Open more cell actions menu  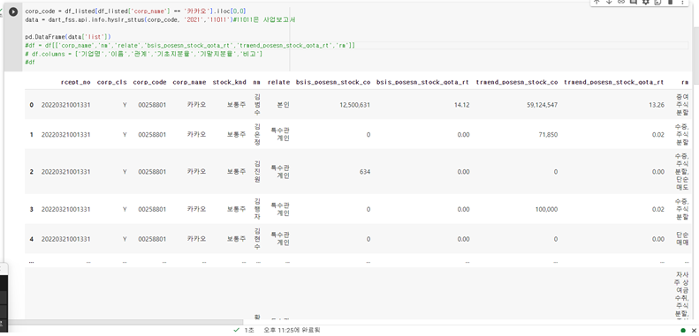pyautogui.click(x=682, y=2)
